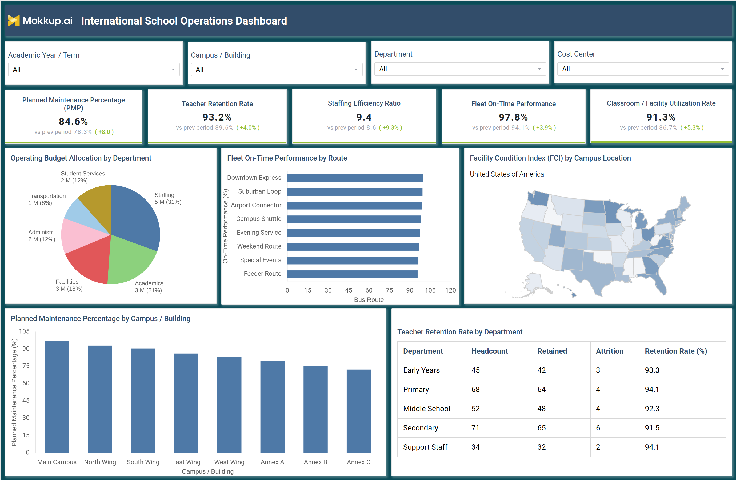Click the Operating Budget Allocation chart title
Viewport: 736px width, 480px height.
tap(81, 158)
